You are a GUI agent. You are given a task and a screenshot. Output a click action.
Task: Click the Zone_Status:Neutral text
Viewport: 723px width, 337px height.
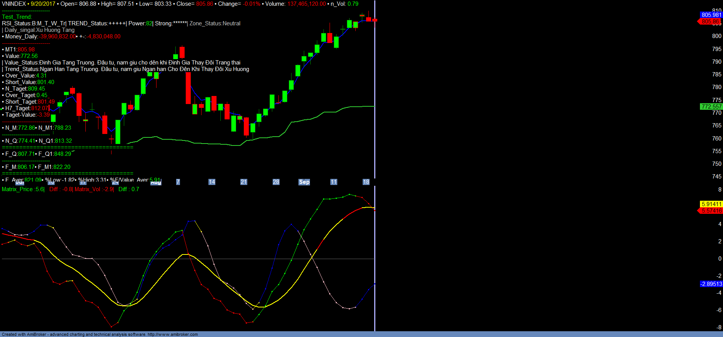[215, 23]
